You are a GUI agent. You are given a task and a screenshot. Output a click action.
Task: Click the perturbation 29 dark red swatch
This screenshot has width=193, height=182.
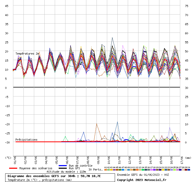[x=186, y=170]
